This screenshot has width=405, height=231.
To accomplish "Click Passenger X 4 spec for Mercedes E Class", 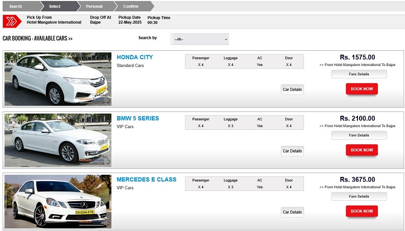I will (x=201, y=183).
